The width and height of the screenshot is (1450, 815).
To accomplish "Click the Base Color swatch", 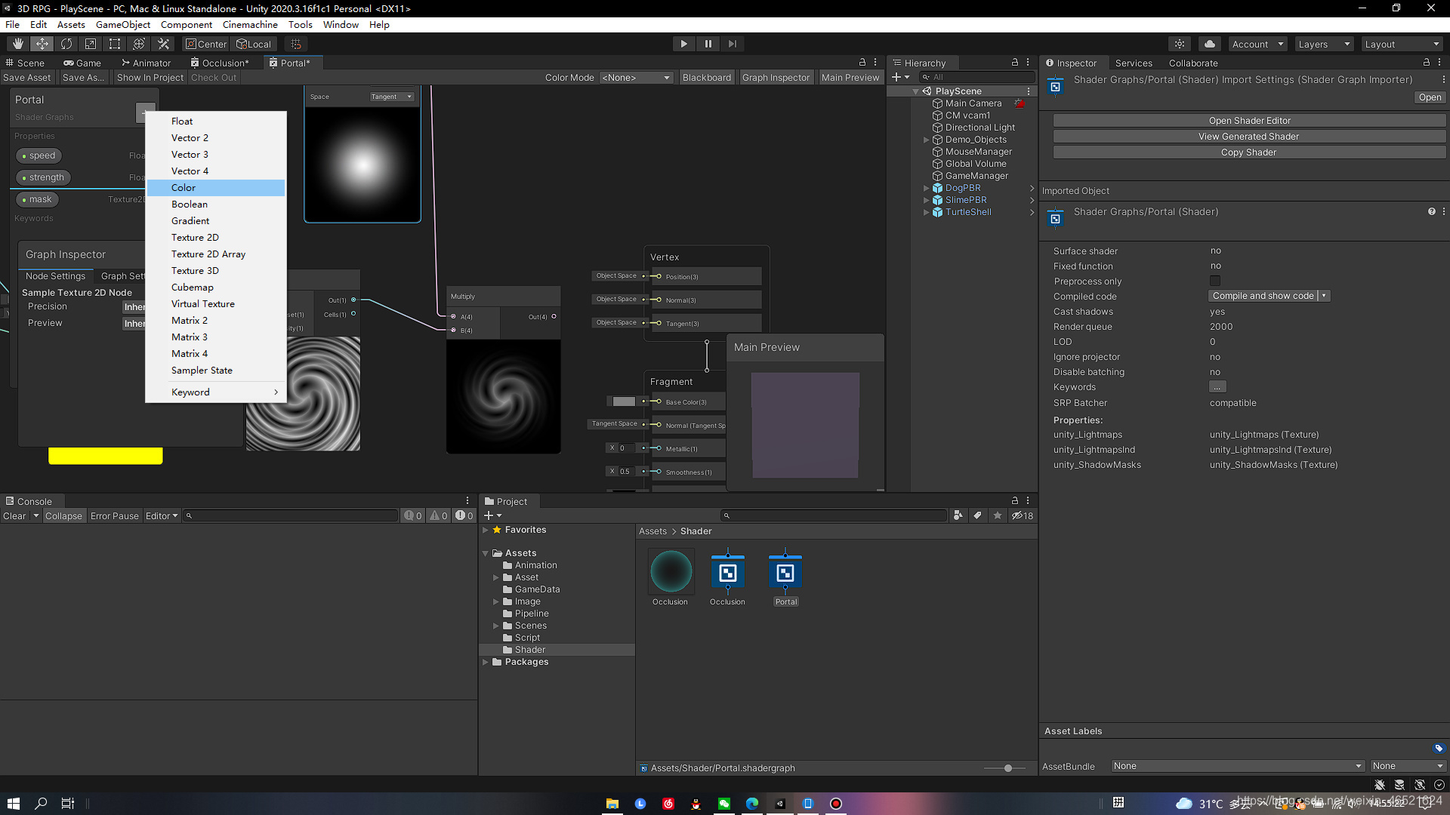I will 623,401.
